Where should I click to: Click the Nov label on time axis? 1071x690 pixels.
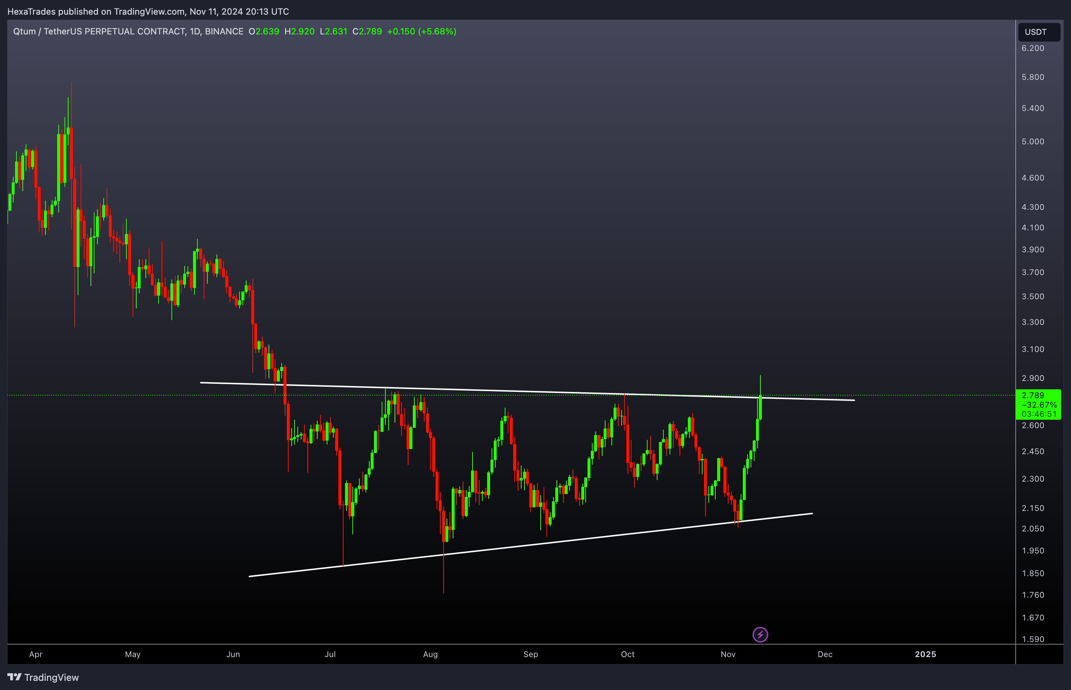point(728,654)
